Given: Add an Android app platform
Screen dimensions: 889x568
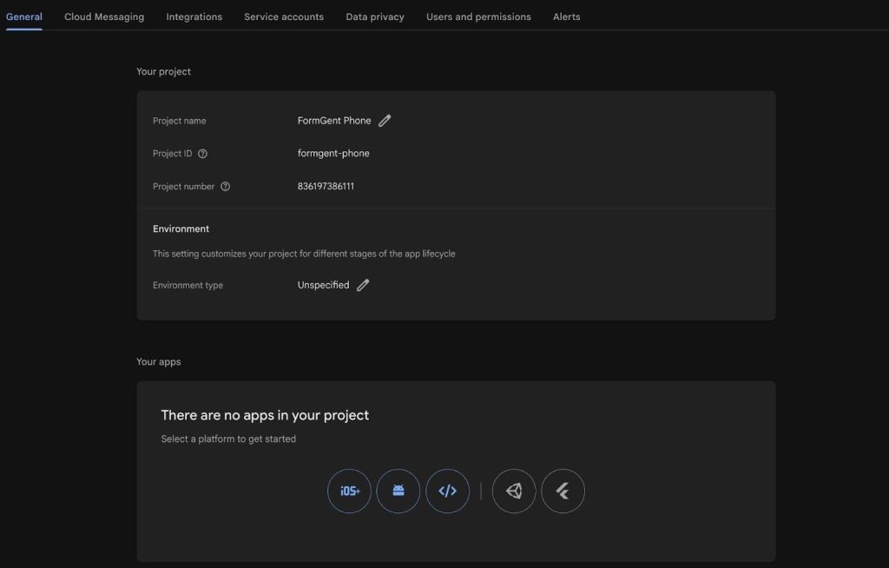Looking at the screenshot, I should coord(398,491).
